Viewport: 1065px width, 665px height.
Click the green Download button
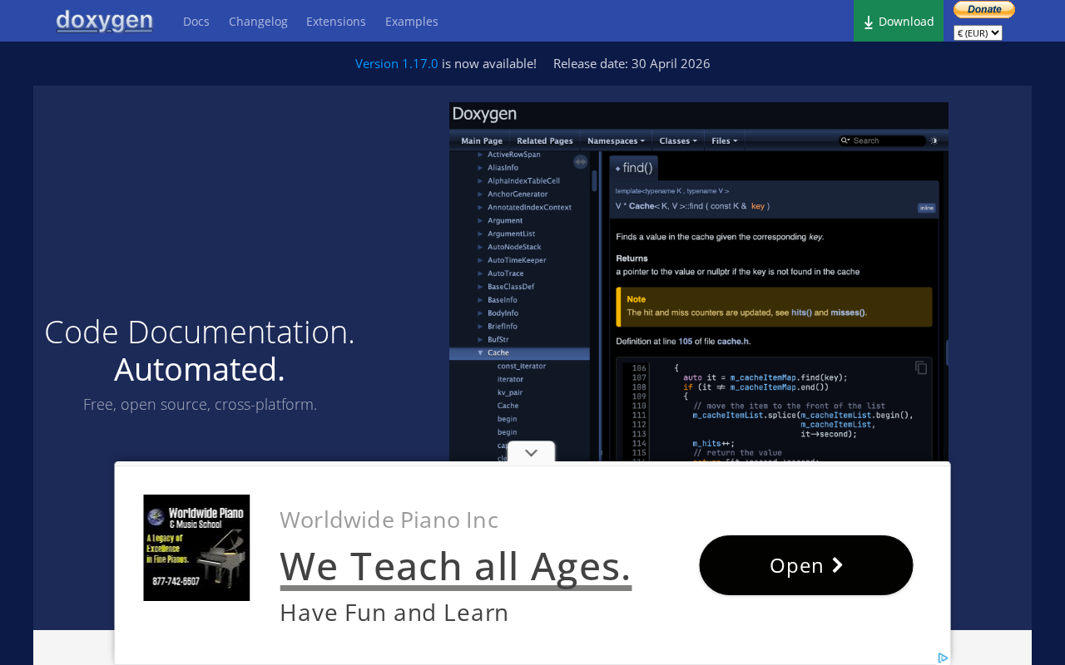(x=899, y=21)
